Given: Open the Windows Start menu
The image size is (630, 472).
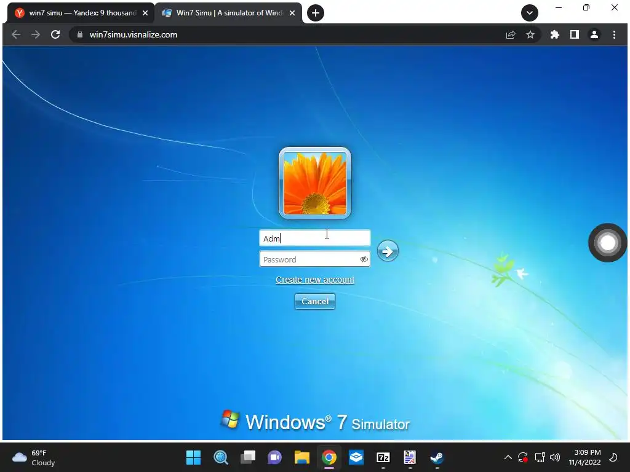Looking at the screenshot, I should pyautogui.click(x=193, y=457).
